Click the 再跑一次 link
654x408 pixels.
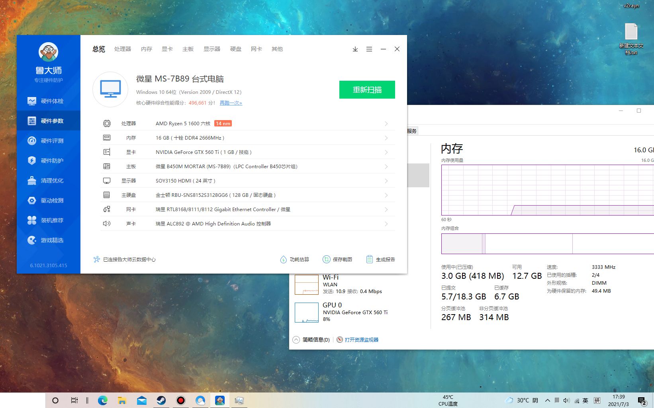[231, 103]
